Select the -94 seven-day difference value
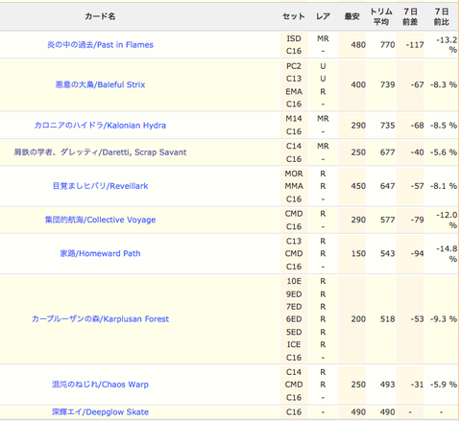 [417, 253]
